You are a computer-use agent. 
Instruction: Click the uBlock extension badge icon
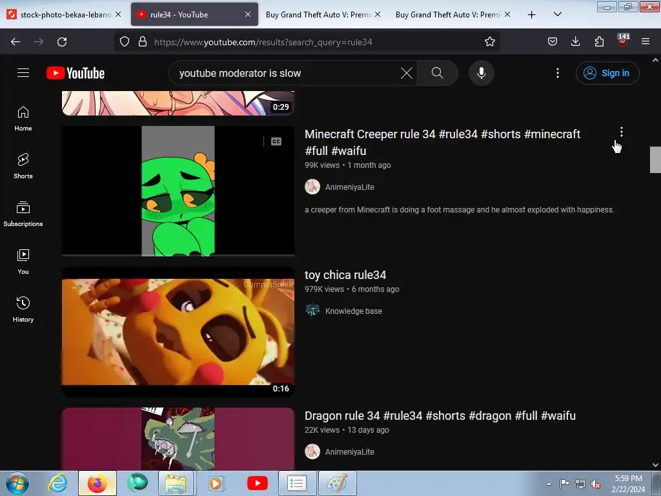click(622, 41)
